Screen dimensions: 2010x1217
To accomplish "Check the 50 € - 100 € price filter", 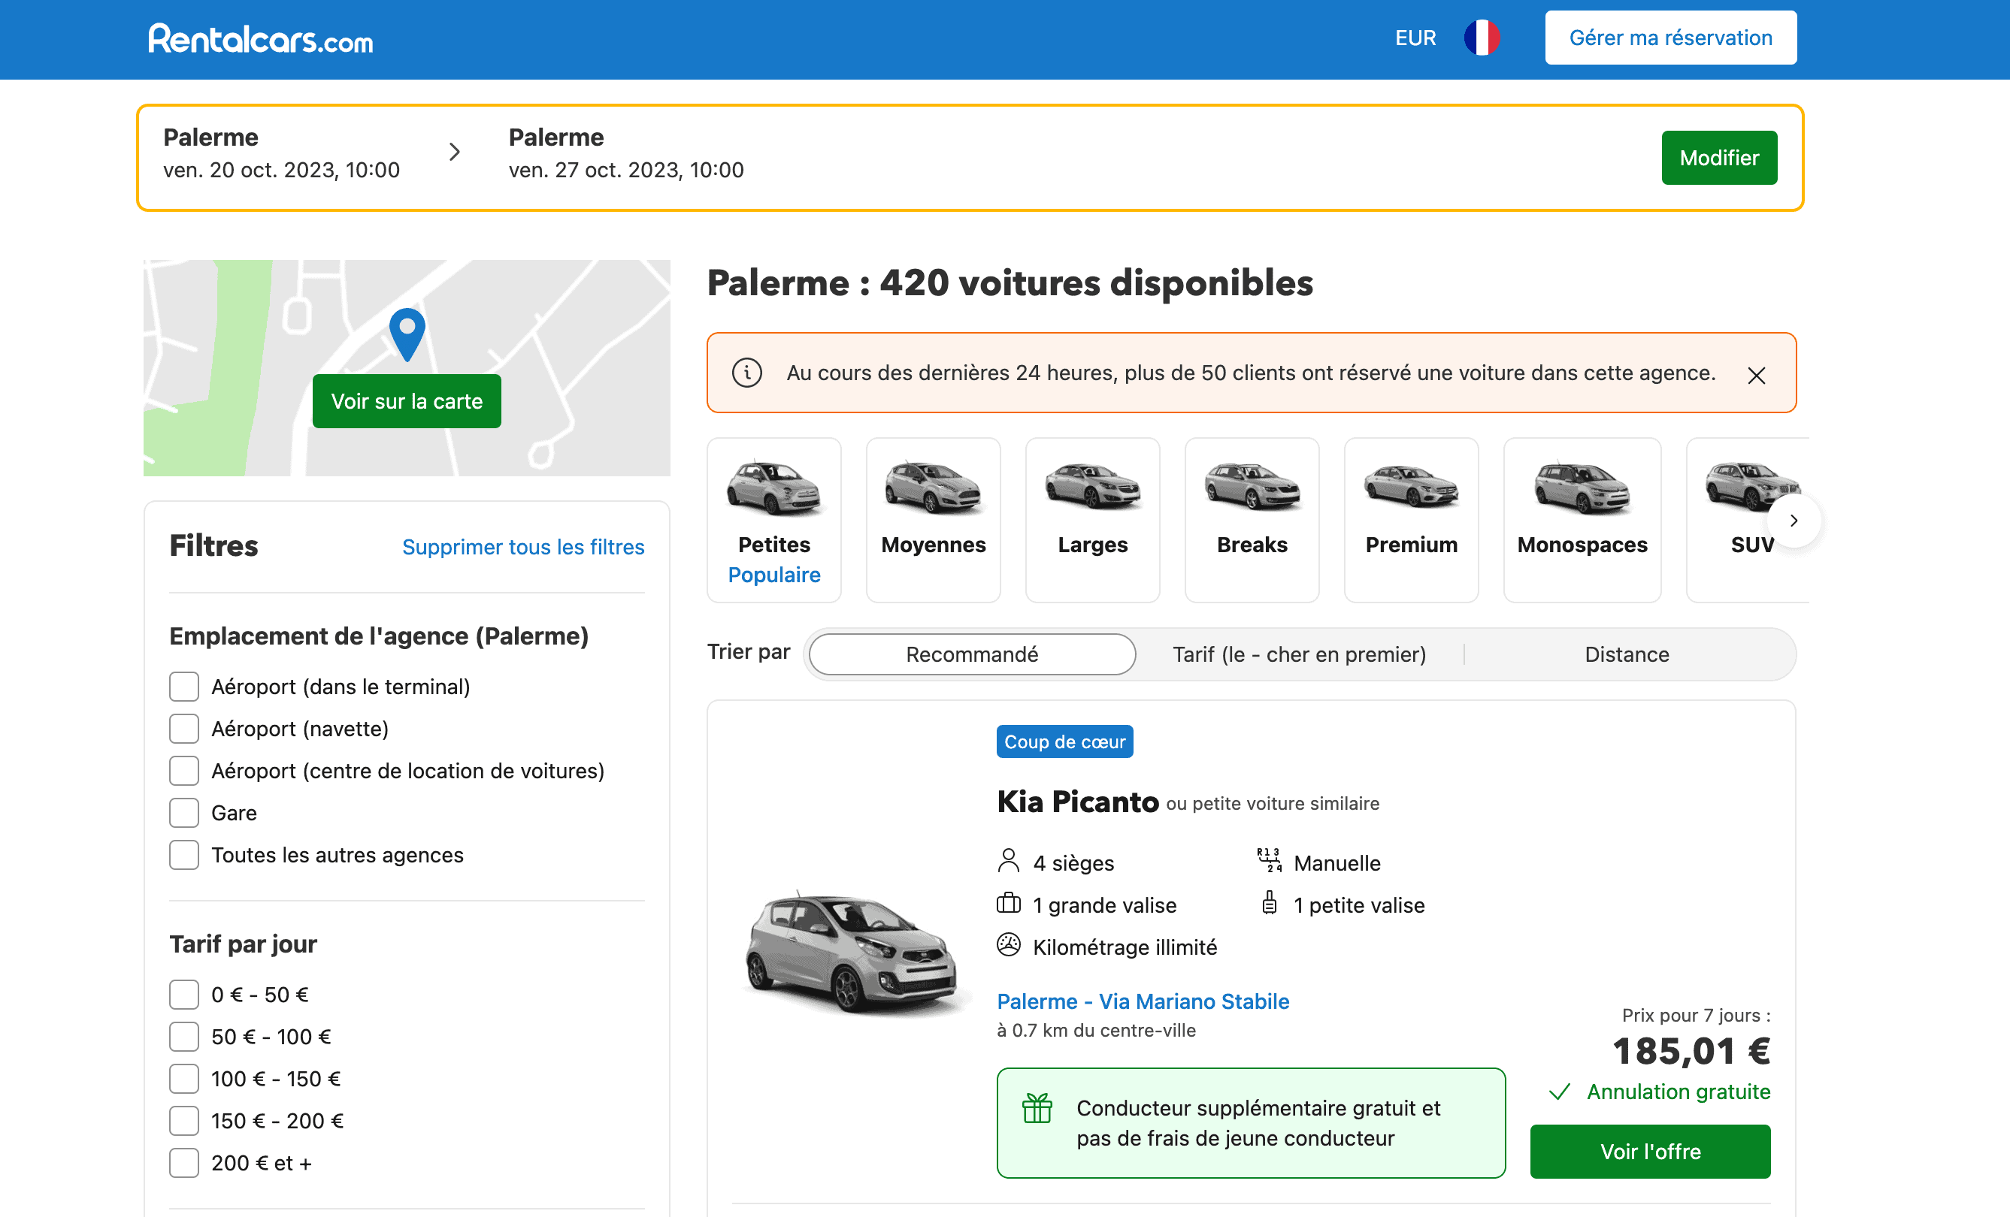I will [x=183, y=1037].
